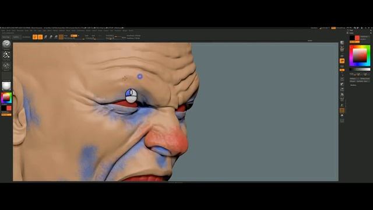Select the Scale transform icon in top shelf
The image size is (373, 210).
click(x=51, y=37)
